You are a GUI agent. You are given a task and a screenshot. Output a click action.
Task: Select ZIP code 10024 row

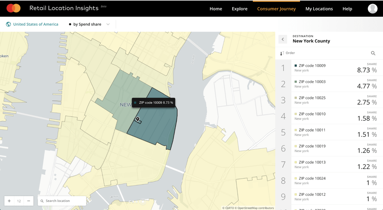click(x=329, y=180)
